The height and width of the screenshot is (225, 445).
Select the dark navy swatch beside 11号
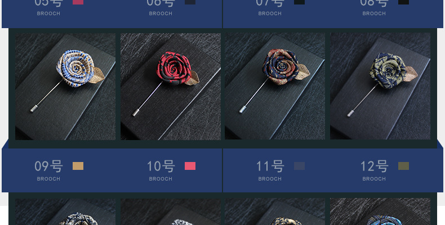pyautogui.click(x=300, y=166)
